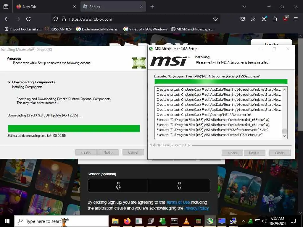The width and height of the screenshot is (303, 227).
Task: Open volume control tray icon
Action: (264, 221)
